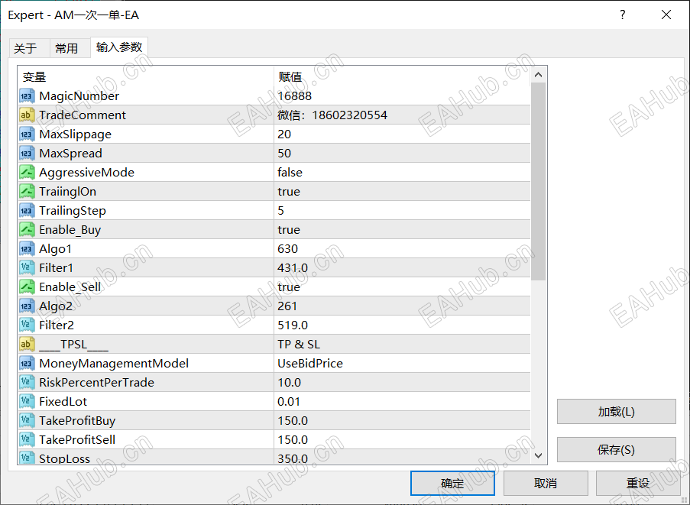Select the Enable_Sell value true
This screenshot has width=690, height=505.
pyautogui.click(x=289, y=286)
